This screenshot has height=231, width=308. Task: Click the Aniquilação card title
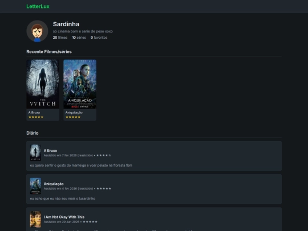point(74,112)
